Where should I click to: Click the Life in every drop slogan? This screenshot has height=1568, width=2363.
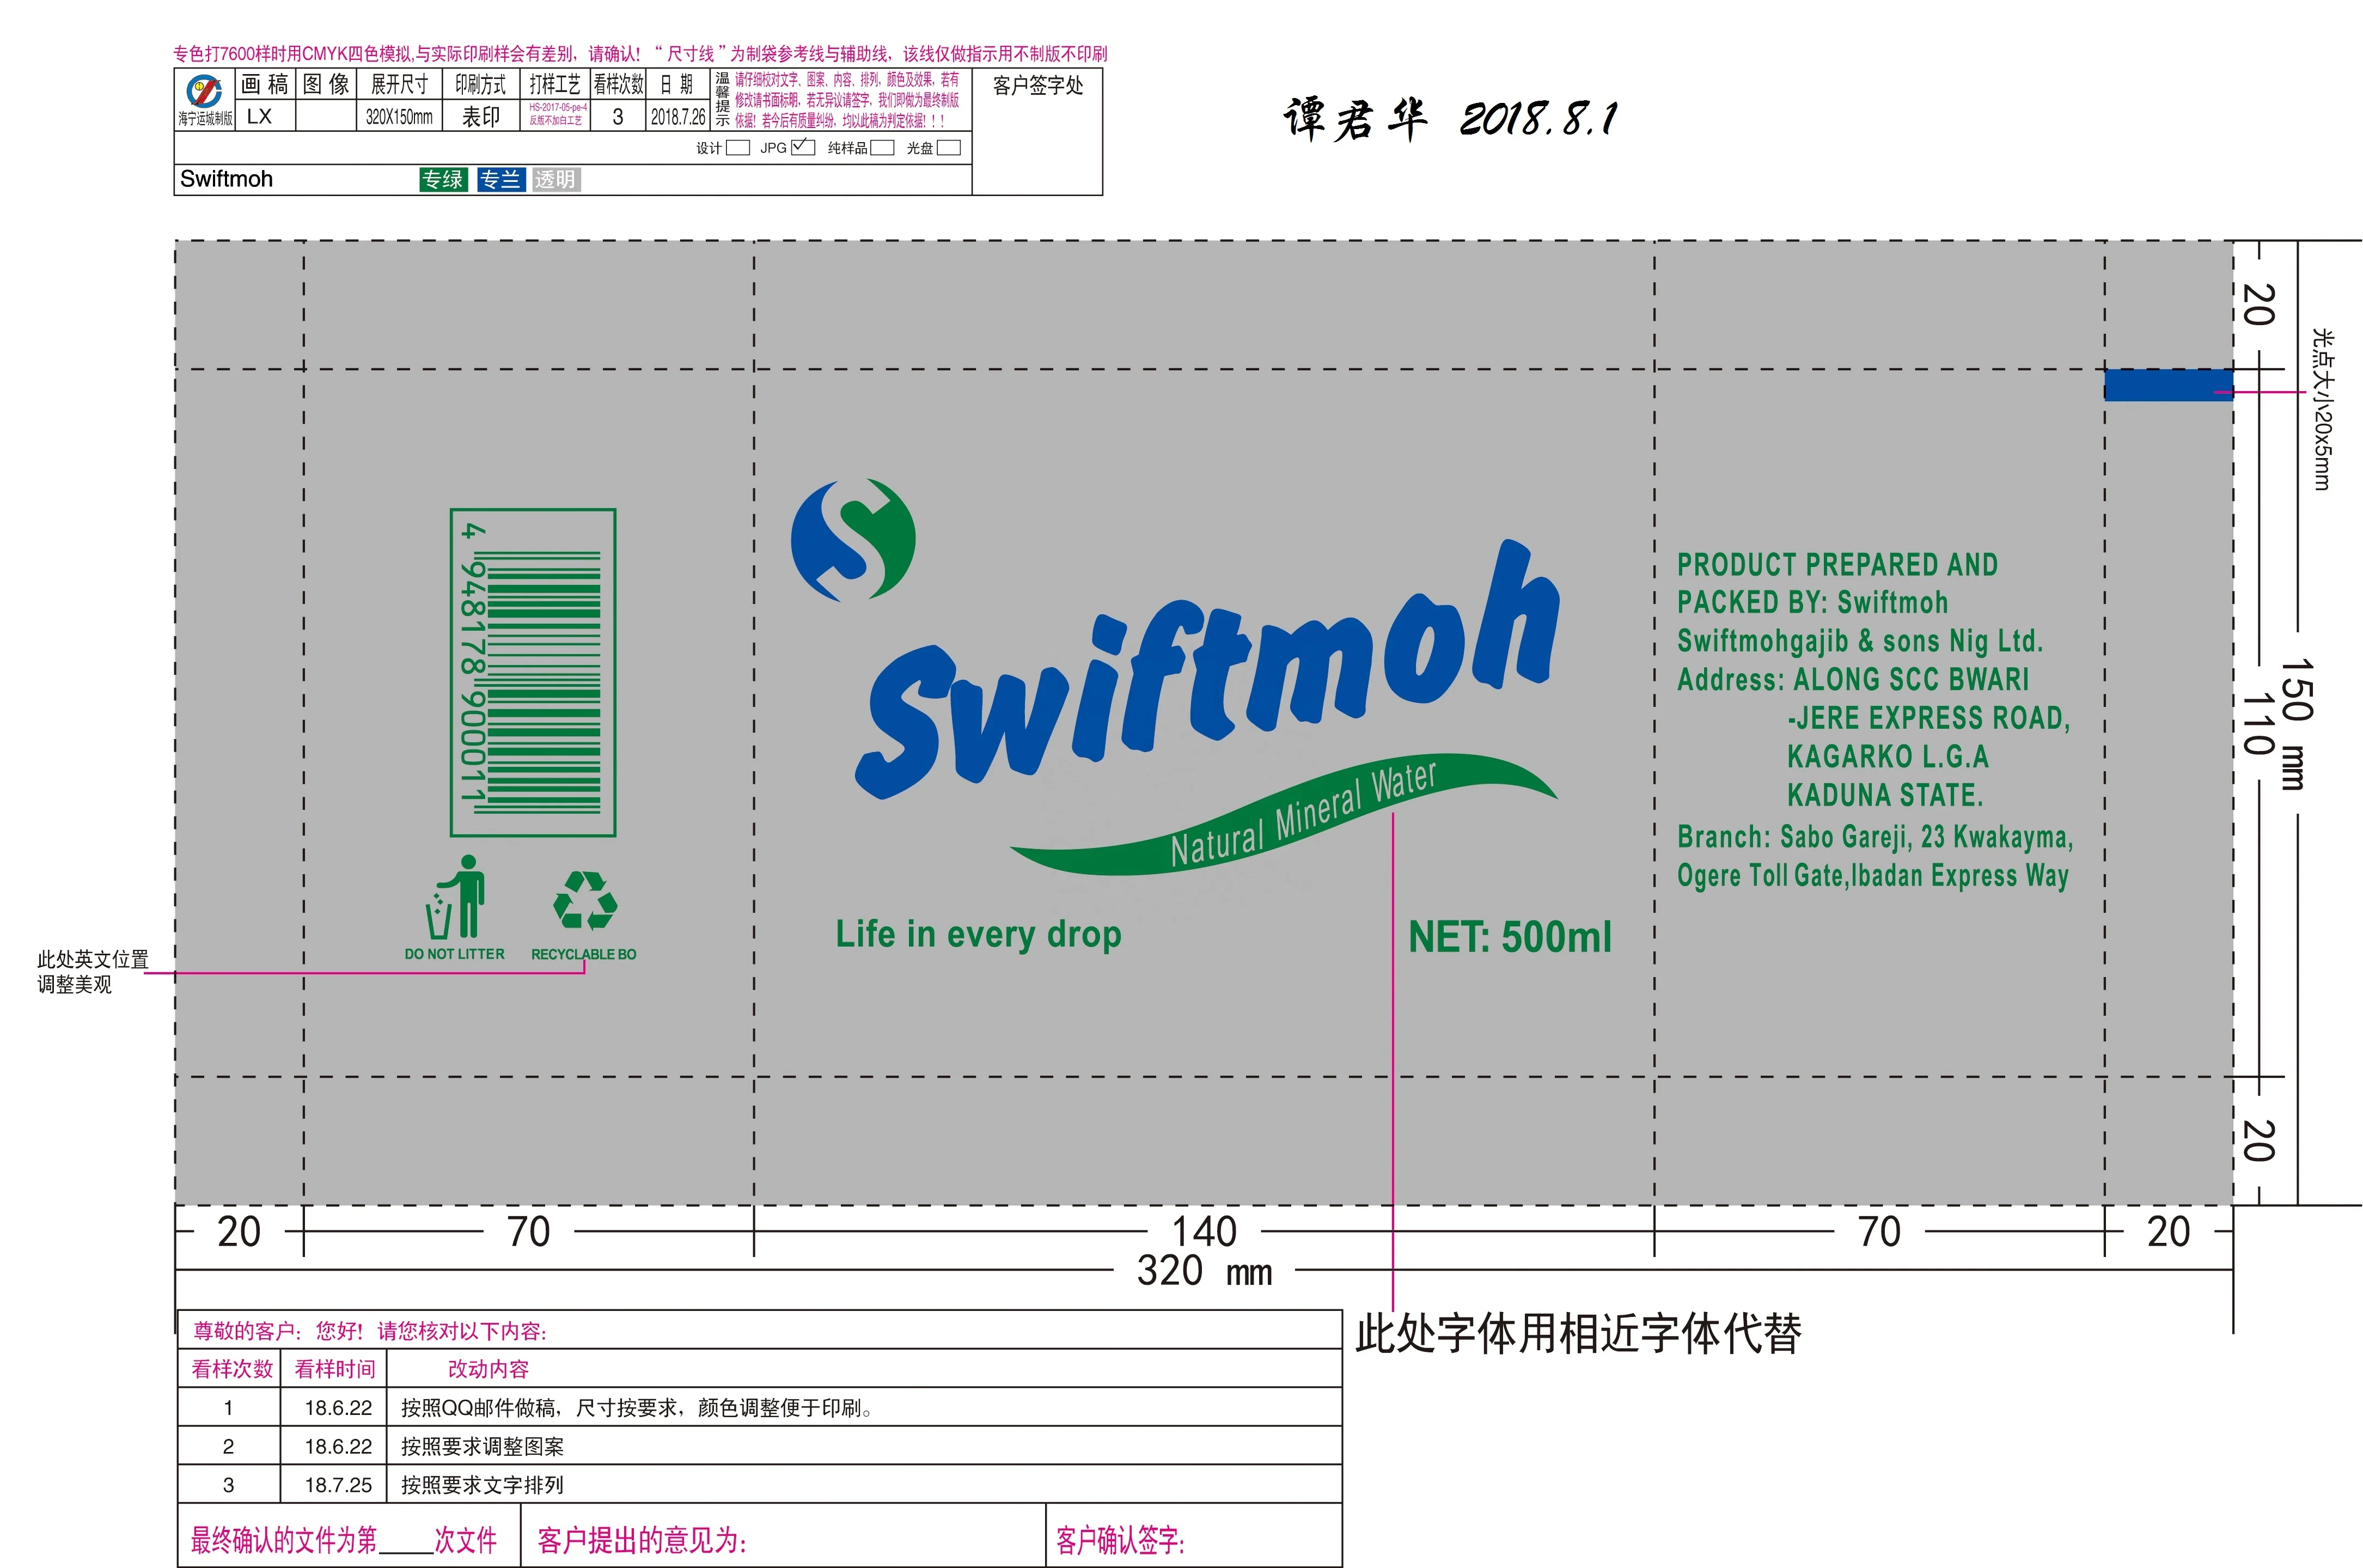[978, 935]
